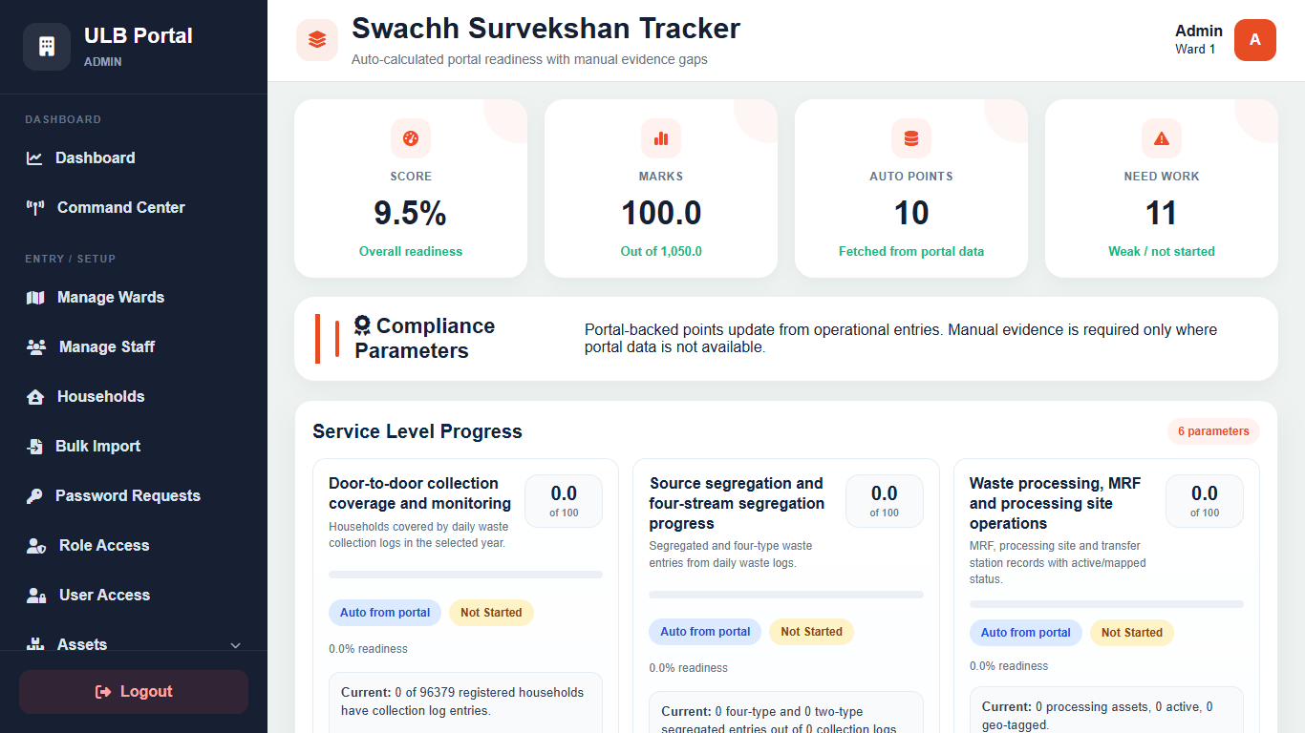1305x733 pixels.
Task: Click 'Not Started' tag on Door-to-door card
Action: 491,613
